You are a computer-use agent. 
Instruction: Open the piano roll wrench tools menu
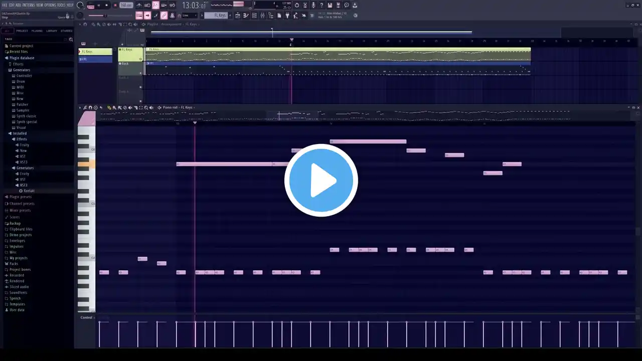point(85,107)
